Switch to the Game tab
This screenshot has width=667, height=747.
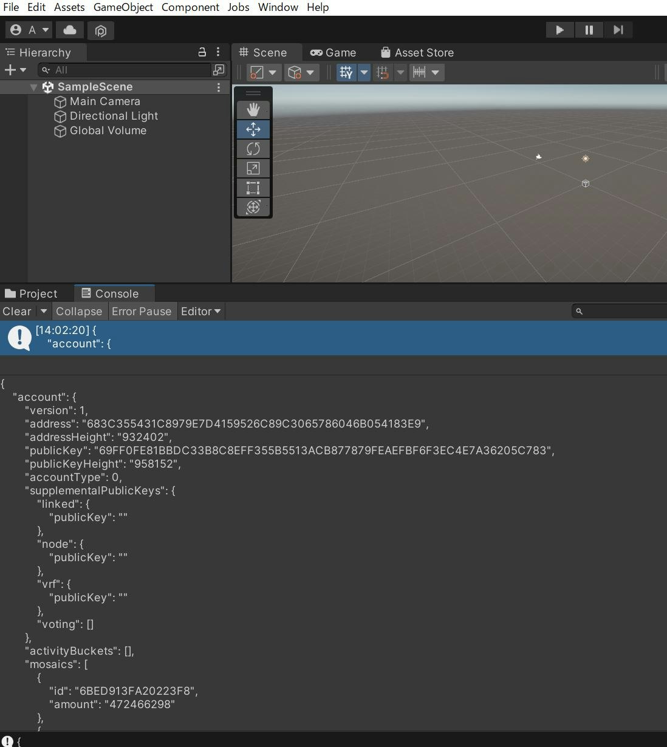click(333, 52)
